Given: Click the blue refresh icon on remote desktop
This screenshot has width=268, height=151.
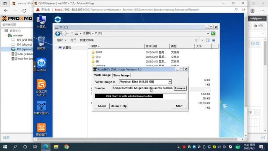Looking at the screenshot, I should pos(58,19).
